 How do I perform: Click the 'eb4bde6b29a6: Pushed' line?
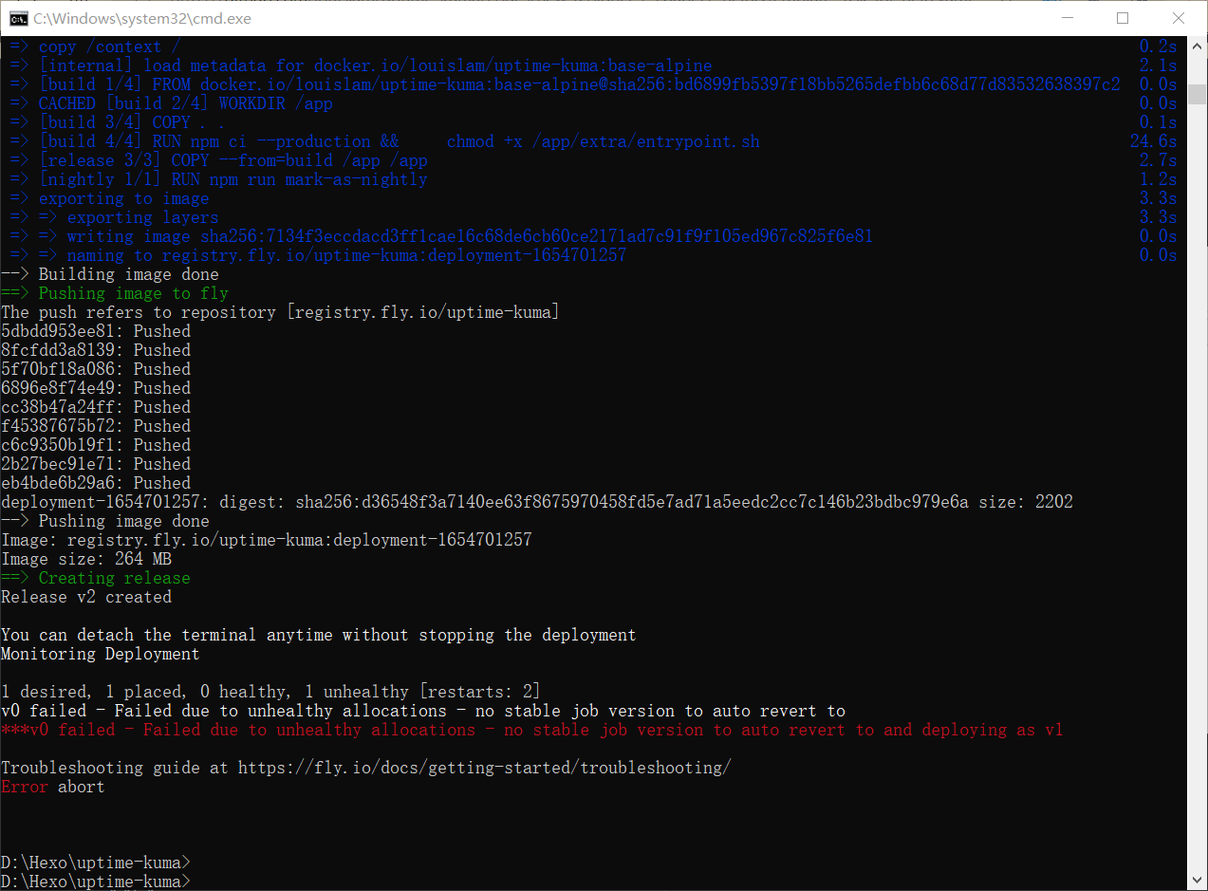(x=96, y=483)
